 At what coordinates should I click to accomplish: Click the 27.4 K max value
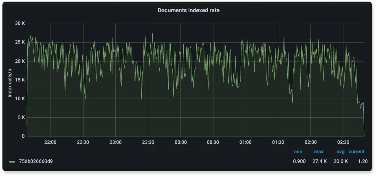click(x=320, y=161)
